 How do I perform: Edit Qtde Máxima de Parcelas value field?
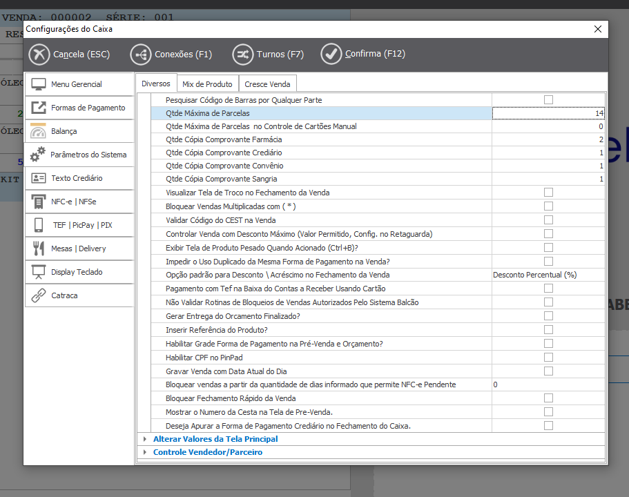[x=548, y=113]
